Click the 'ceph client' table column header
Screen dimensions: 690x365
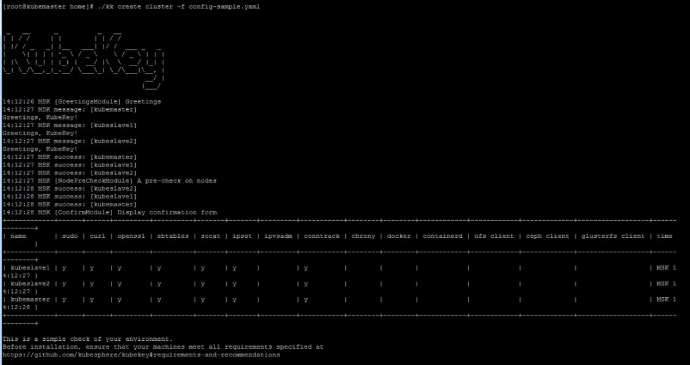click(547, 236)
